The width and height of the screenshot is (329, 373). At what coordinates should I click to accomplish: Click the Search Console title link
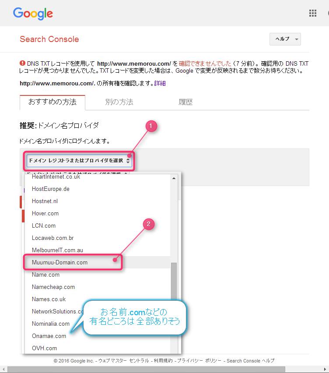49,39
